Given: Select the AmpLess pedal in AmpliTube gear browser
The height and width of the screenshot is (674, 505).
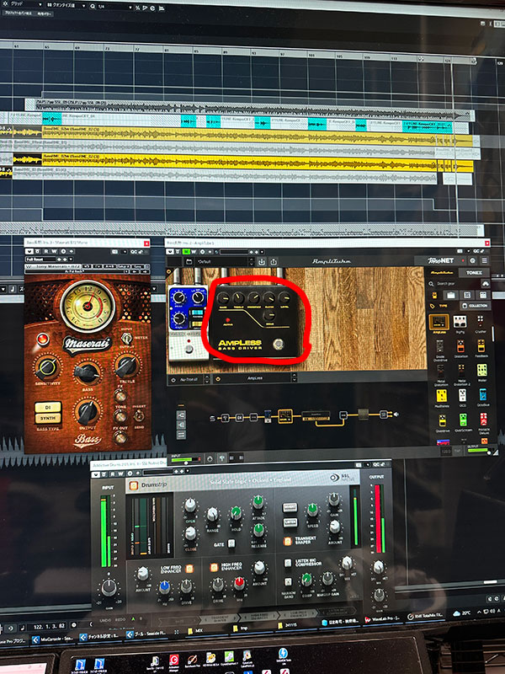Looking at the screenshot, I should click(x=439, y=323).
